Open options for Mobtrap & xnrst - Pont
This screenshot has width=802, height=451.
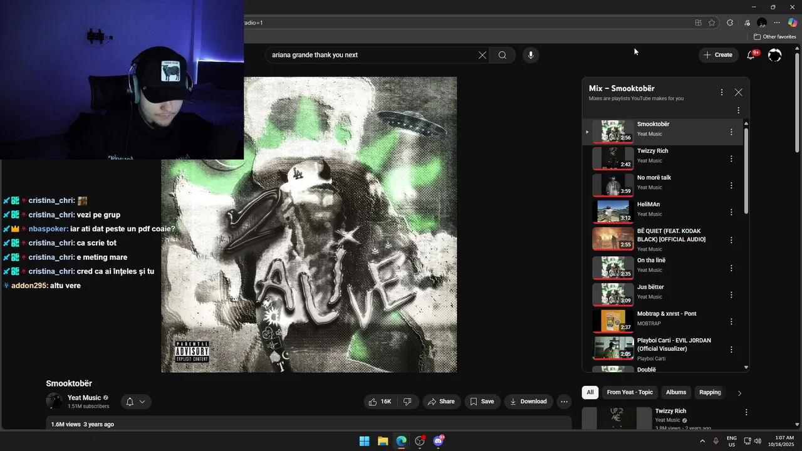coord(731,322)
